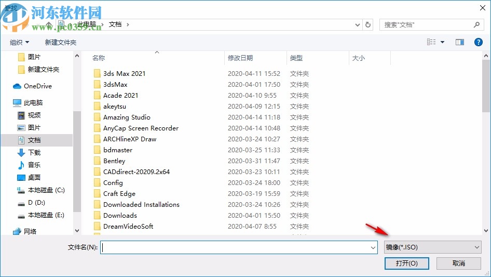Select 网络 in the navigation pane
This screenshot has width=491, height=277.
(x=24, y=231)
